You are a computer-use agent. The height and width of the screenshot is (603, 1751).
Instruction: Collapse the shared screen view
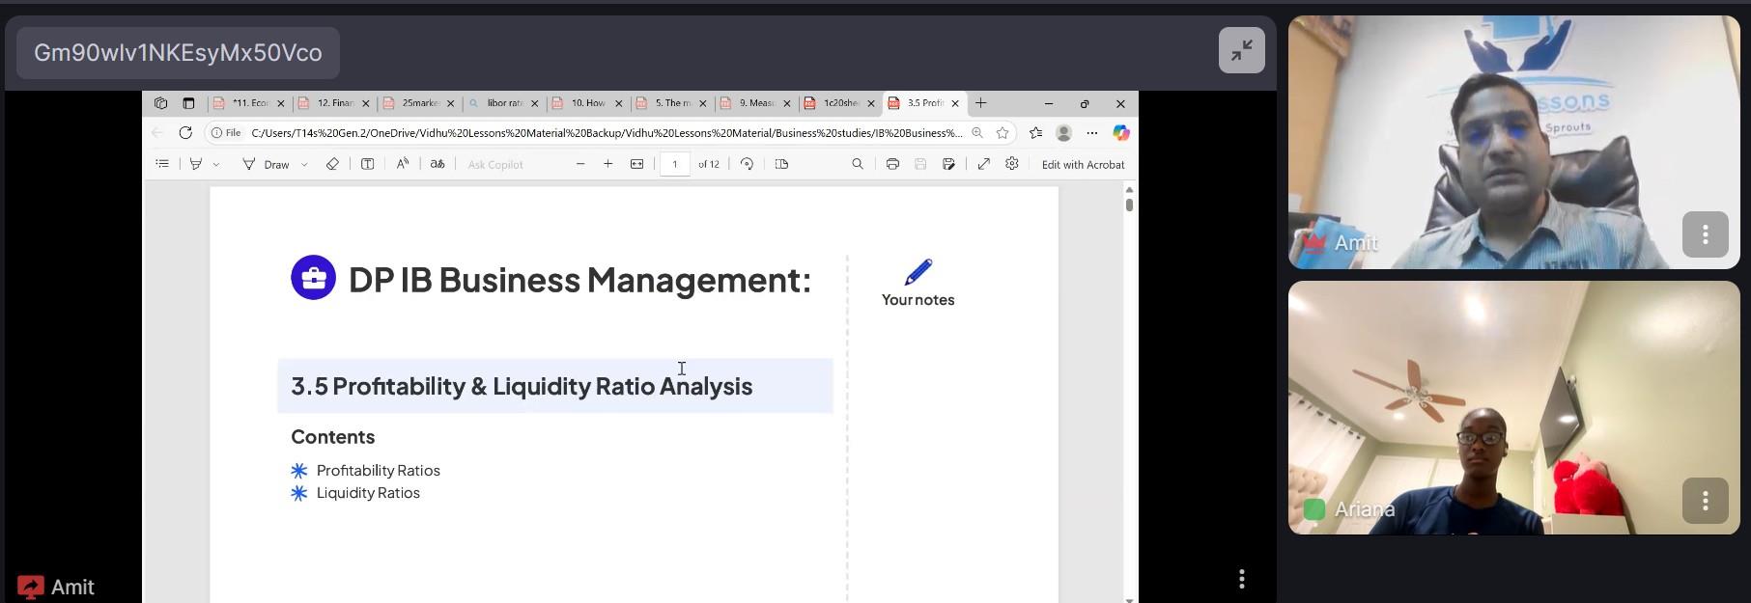[1241, 50]
